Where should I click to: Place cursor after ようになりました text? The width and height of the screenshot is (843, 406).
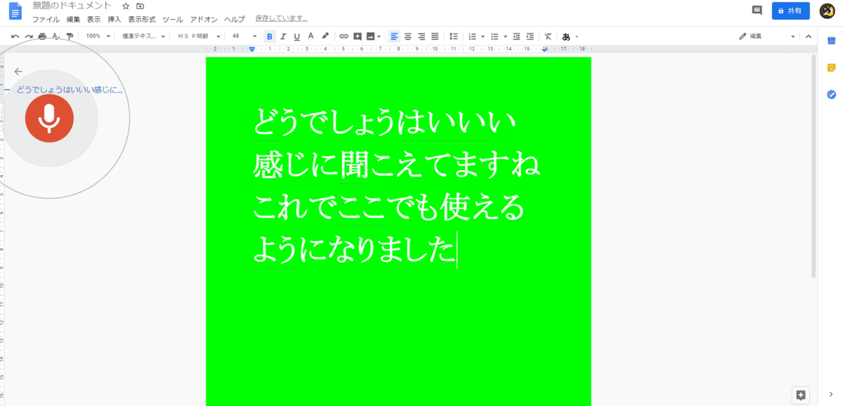(x=457, y=250)
